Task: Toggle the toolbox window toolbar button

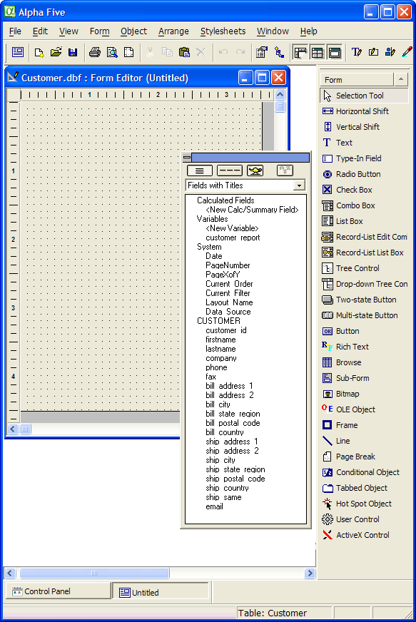Action: click(335, 52)
